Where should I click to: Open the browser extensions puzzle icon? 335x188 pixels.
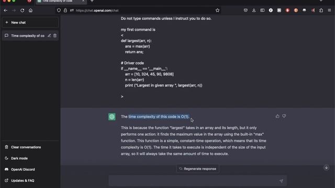click(321, 10)
